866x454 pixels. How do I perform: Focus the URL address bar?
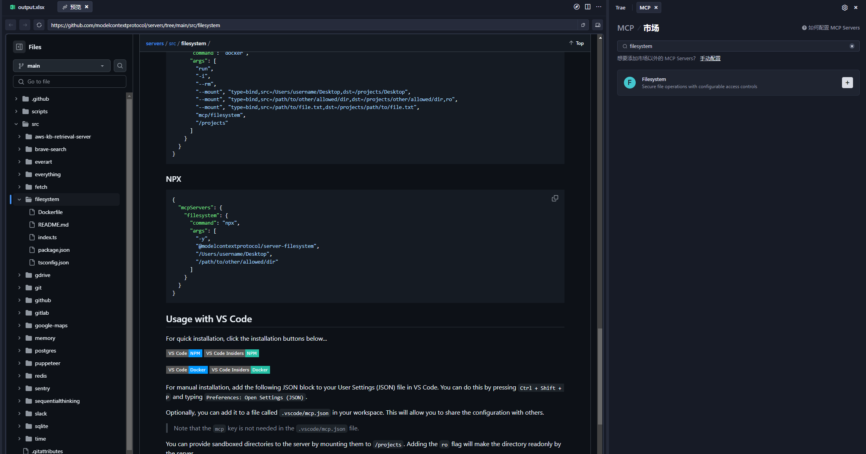[312, 25]
